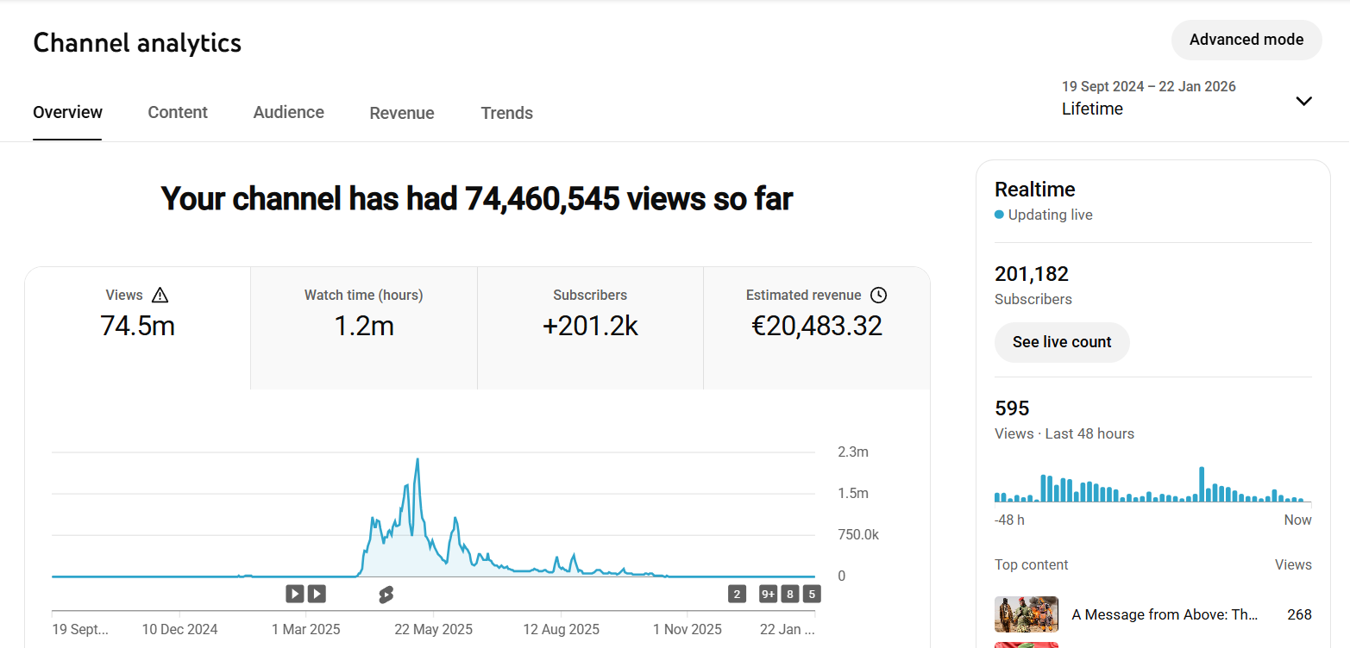Click the warning triangle icon beside Views

(160, 296)
